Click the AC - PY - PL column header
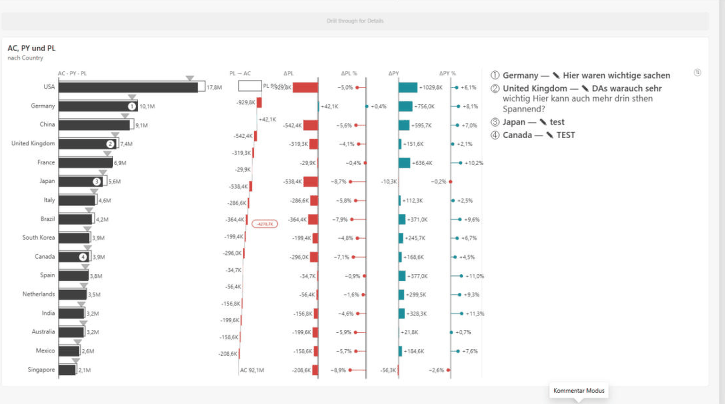Viewport: 725px width, 404px height. [x=72, y=73]
